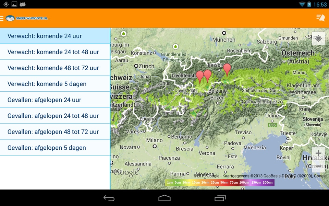Select Gevallen: afgelopen 48 tot 72 uur

coord(55,132)
